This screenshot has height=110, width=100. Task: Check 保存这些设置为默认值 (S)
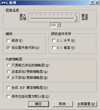point(9,96)
